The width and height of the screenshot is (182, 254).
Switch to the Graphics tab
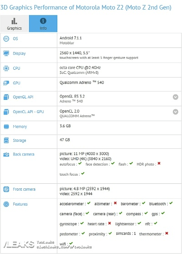click(15, 24)
